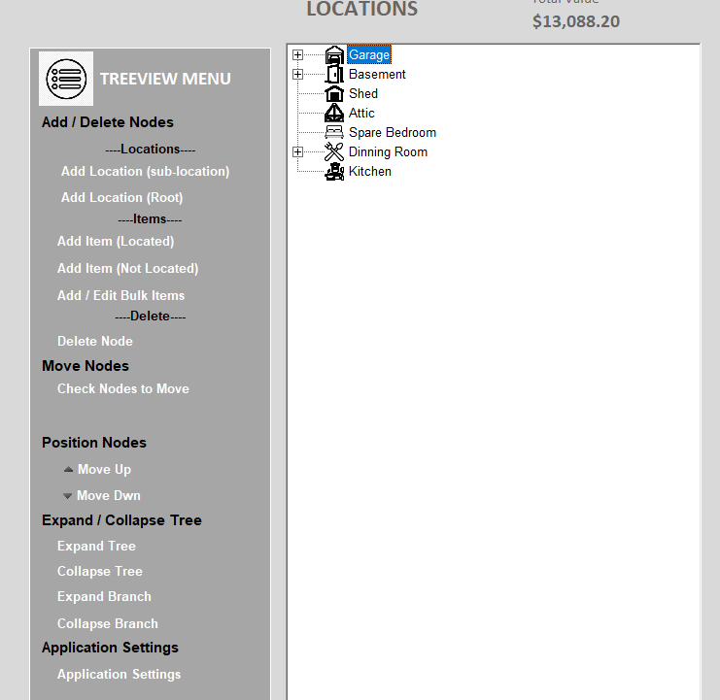
Task: Click the ----Delete---- separator label
Action: click(151, 317)
